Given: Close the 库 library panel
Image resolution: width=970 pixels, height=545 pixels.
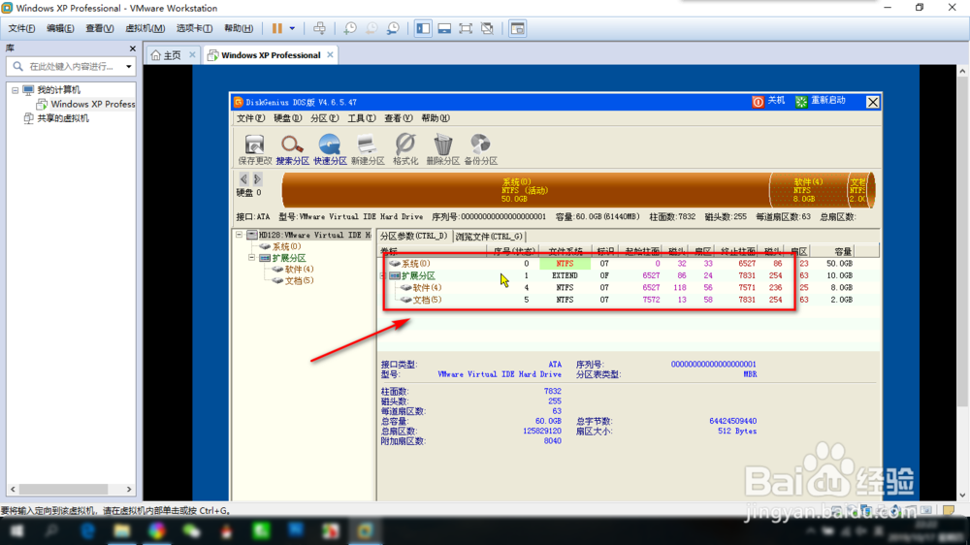Looking at the screenshot, I should point(132,48).
